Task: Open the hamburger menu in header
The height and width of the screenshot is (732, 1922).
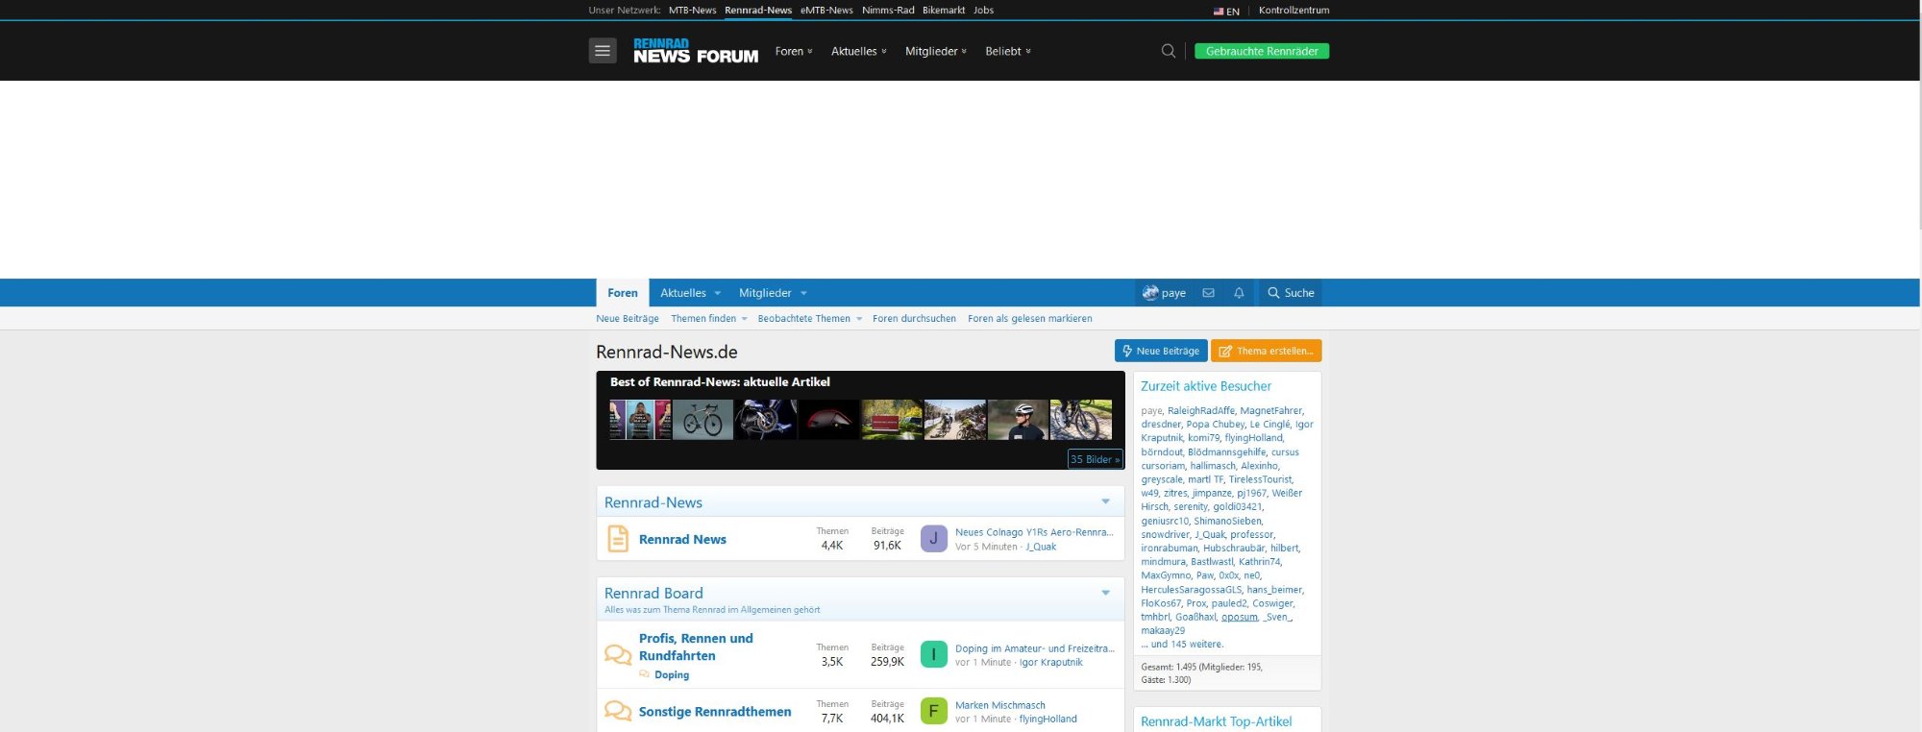Action: pos(603,51)
